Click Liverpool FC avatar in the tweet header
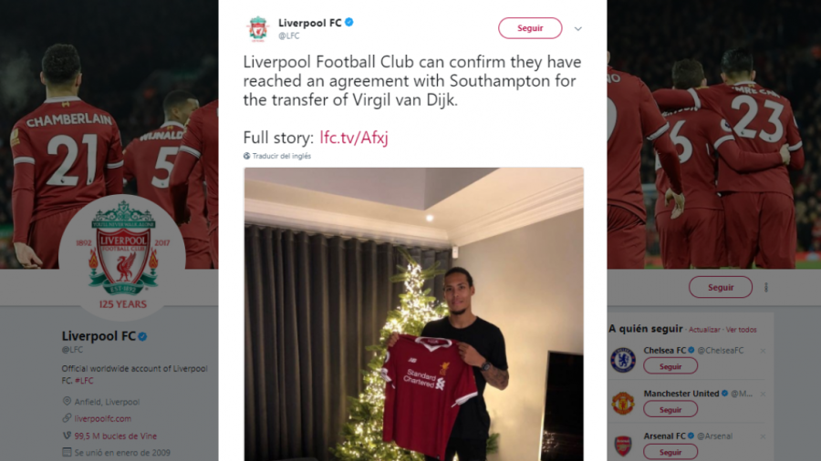The image size is (821, 461). 258,28
